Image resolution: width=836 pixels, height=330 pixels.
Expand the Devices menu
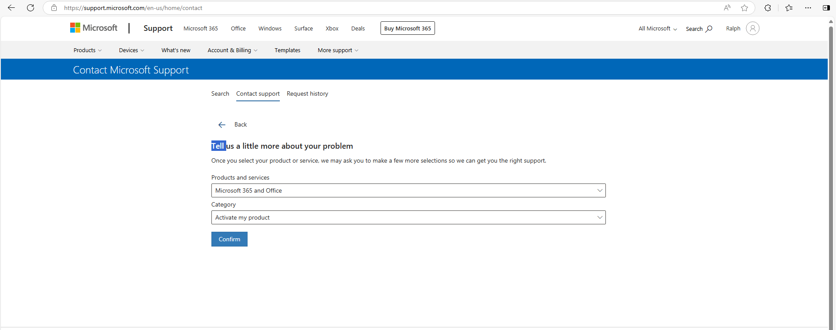[132, 50]
